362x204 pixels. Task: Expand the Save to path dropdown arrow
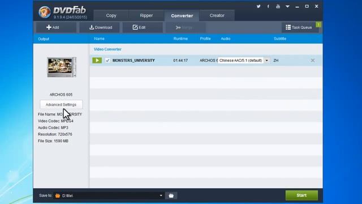(x=161, y=195)
